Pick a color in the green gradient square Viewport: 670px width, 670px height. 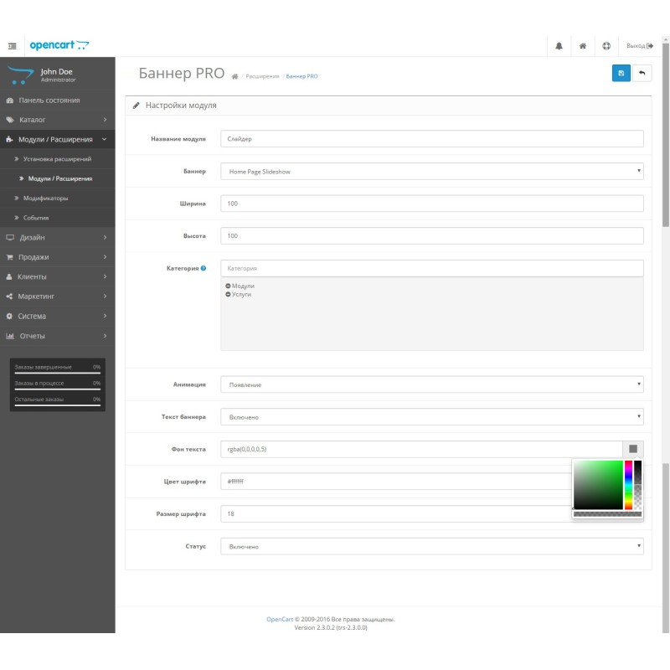pyautogui.click(x=598, y=484)
